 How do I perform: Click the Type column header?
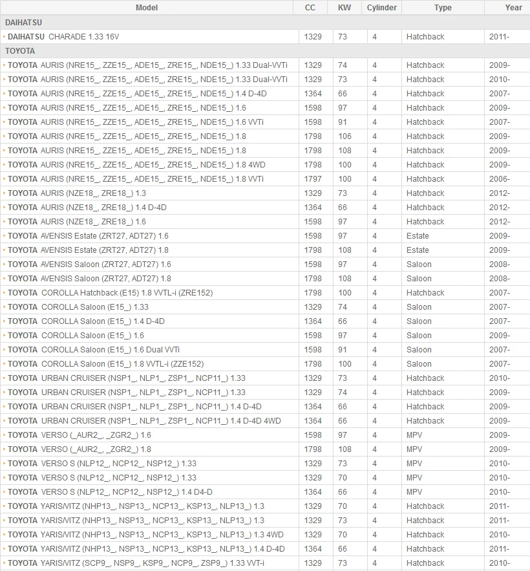[x=443, y=7]
